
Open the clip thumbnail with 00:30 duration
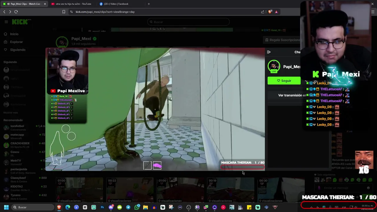(281, 190)
